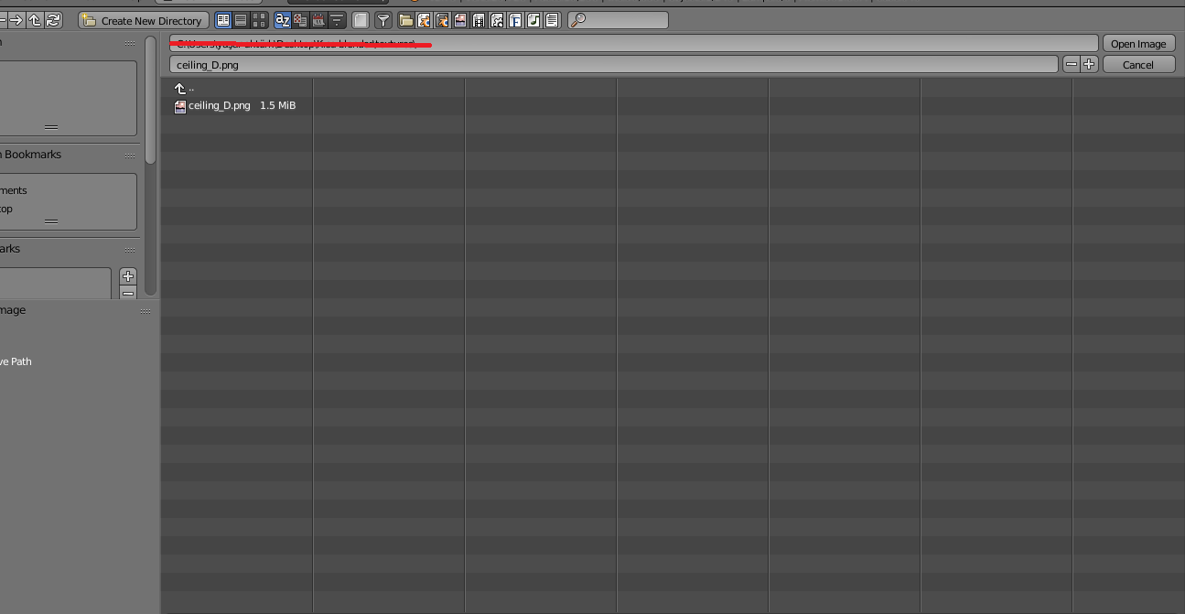The width and height of the screenshot is (1185, 614).
Task: Click the file name field containing ceiling_D.png
Action: point(614,65)
